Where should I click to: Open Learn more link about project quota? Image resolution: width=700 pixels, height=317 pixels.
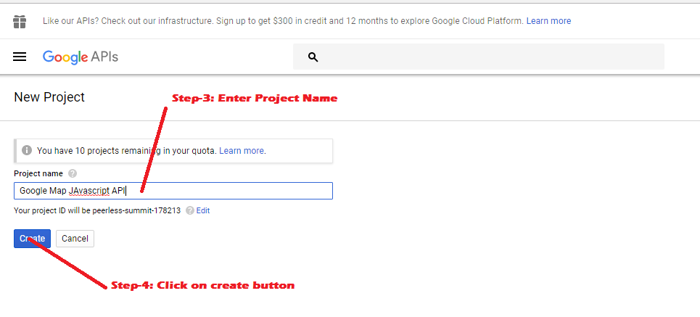pos(242,150)
